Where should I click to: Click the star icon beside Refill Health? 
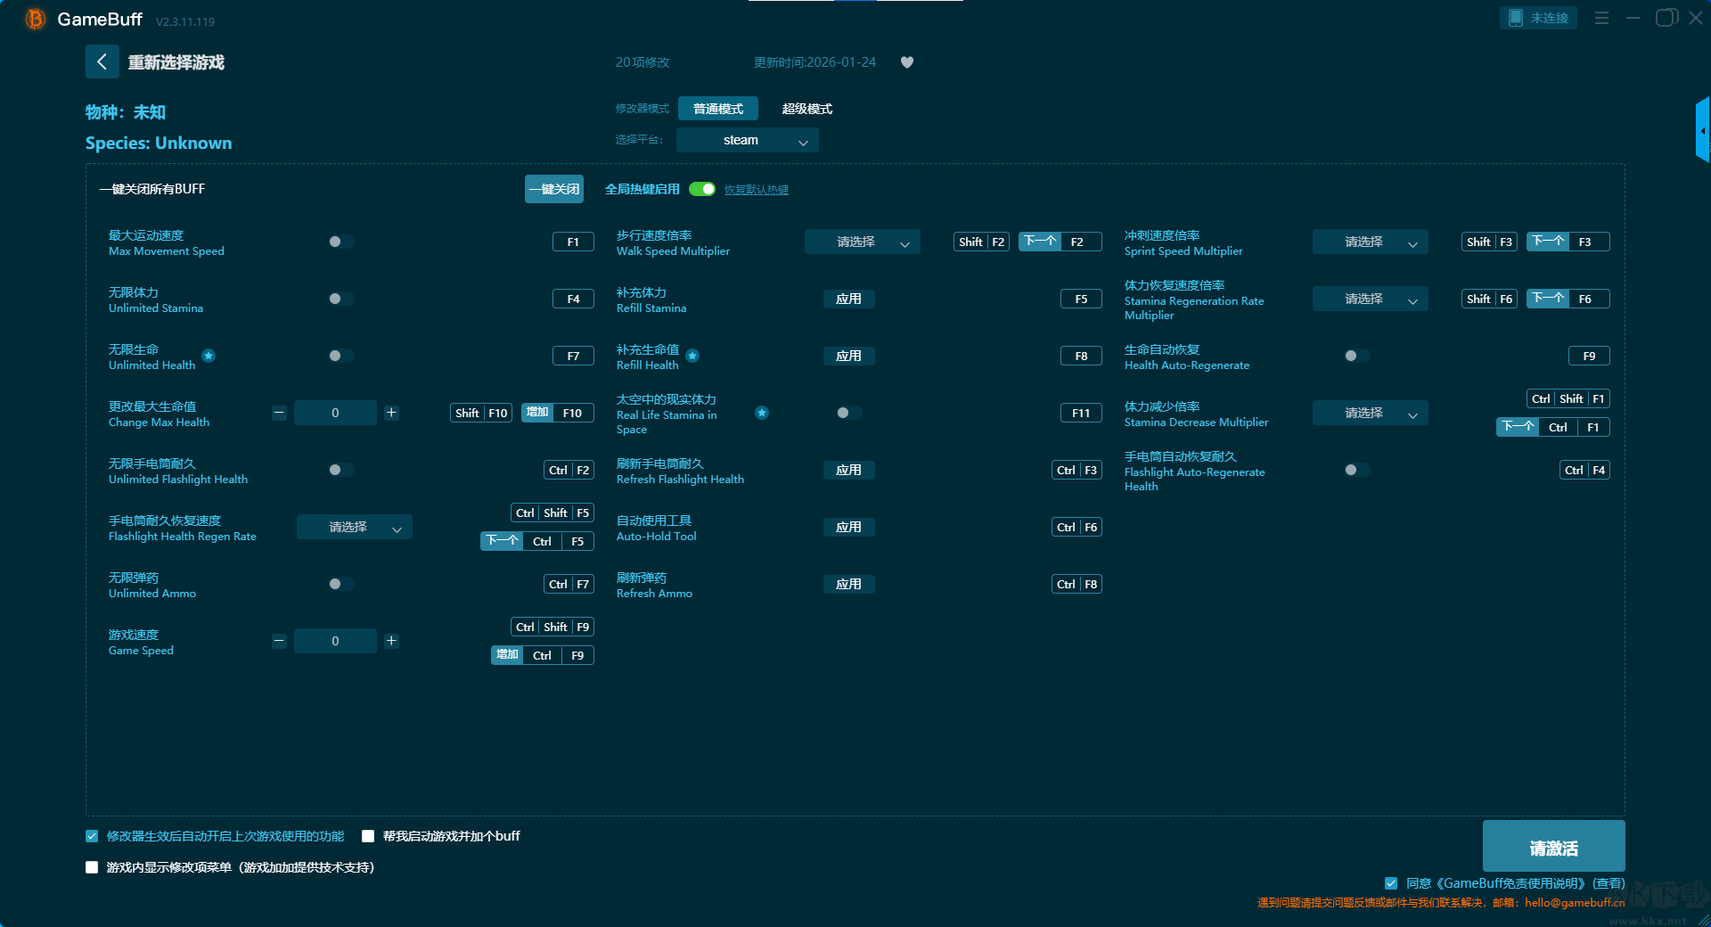pyautogui.click(x=692, y=356)
